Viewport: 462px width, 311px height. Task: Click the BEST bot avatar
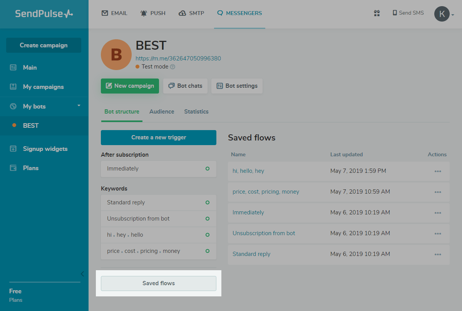coord(116,55)
